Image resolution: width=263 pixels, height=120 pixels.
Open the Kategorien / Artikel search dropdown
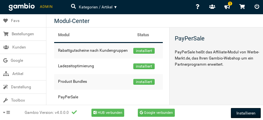coord(98,7)
